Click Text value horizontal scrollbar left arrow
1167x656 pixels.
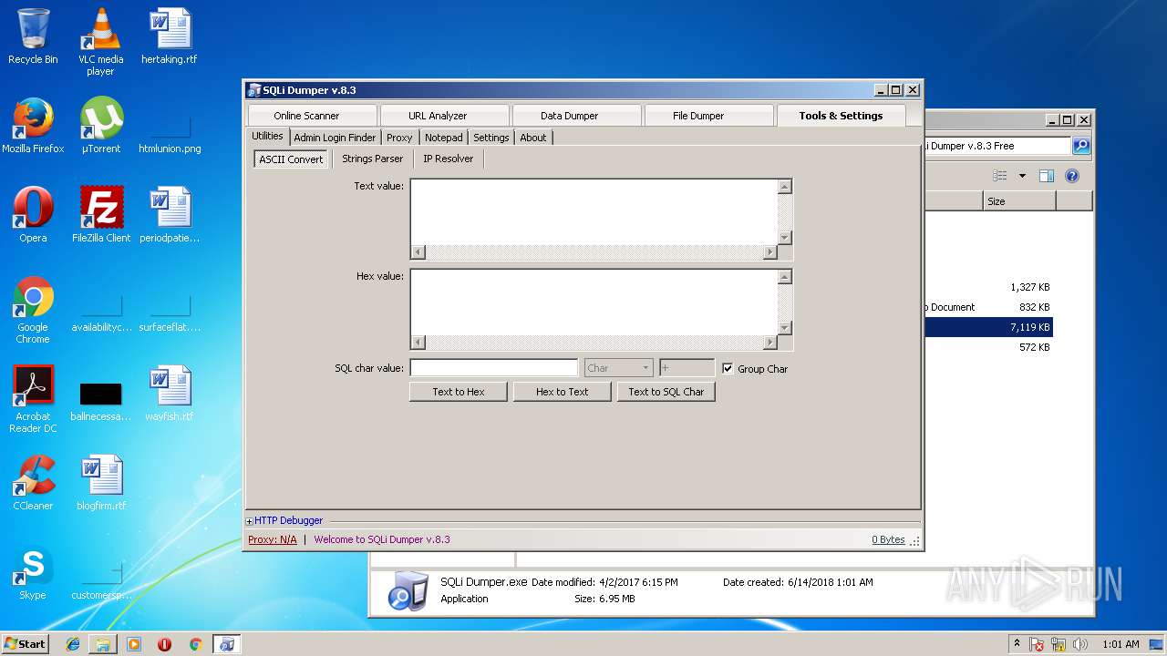tap(418, 253)
